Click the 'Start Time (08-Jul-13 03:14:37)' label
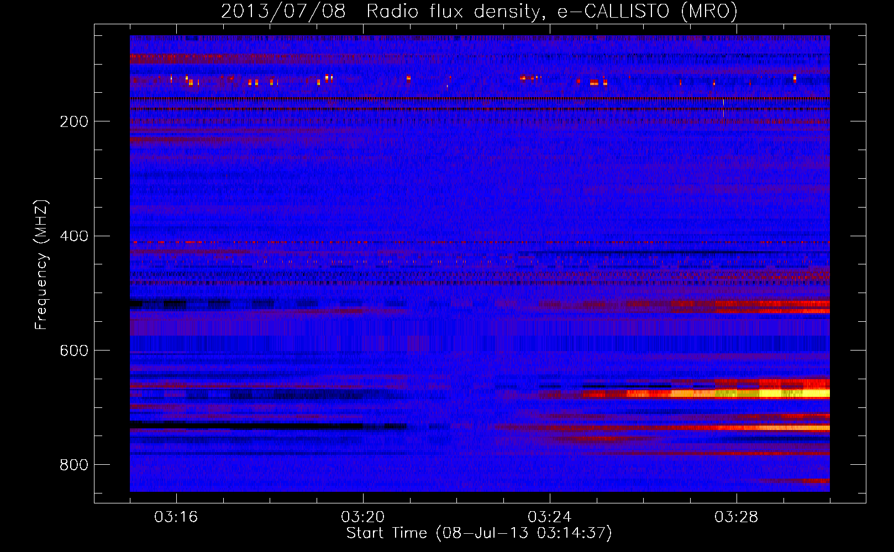Viewport: 894px width, 552px height. (479, 533)
